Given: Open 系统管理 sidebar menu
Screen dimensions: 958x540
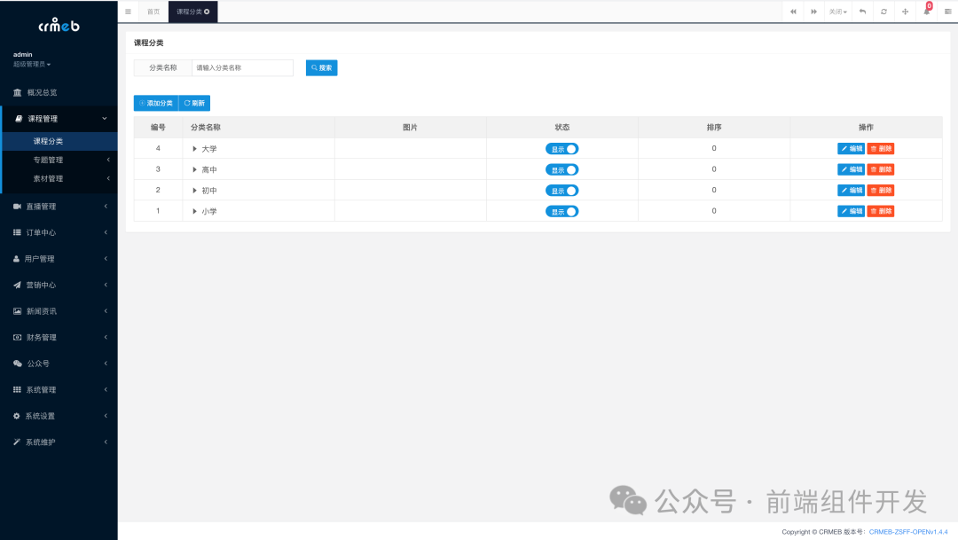Looking at the screenshot, I should pos(59,390).
